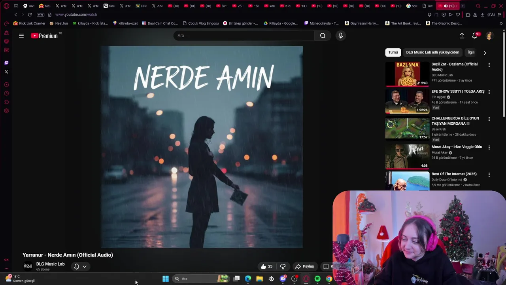Open Opera sidebar history clock icon
Image resolution: width=506 pixels, height=285 pixels.
click(x=6, y=93)
